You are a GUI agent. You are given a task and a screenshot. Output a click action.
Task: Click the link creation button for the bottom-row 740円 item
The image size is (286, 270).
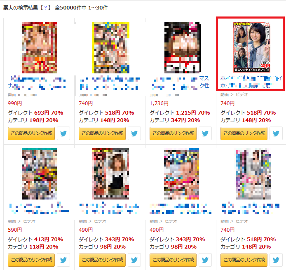click(x=244, y=260)
